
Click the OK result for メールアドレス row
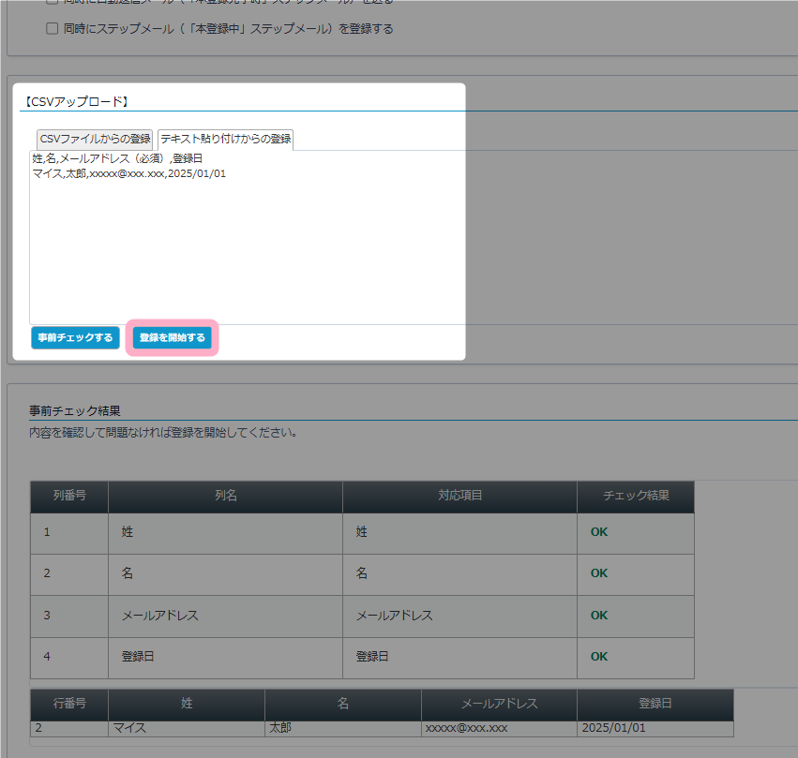(599, 616)
